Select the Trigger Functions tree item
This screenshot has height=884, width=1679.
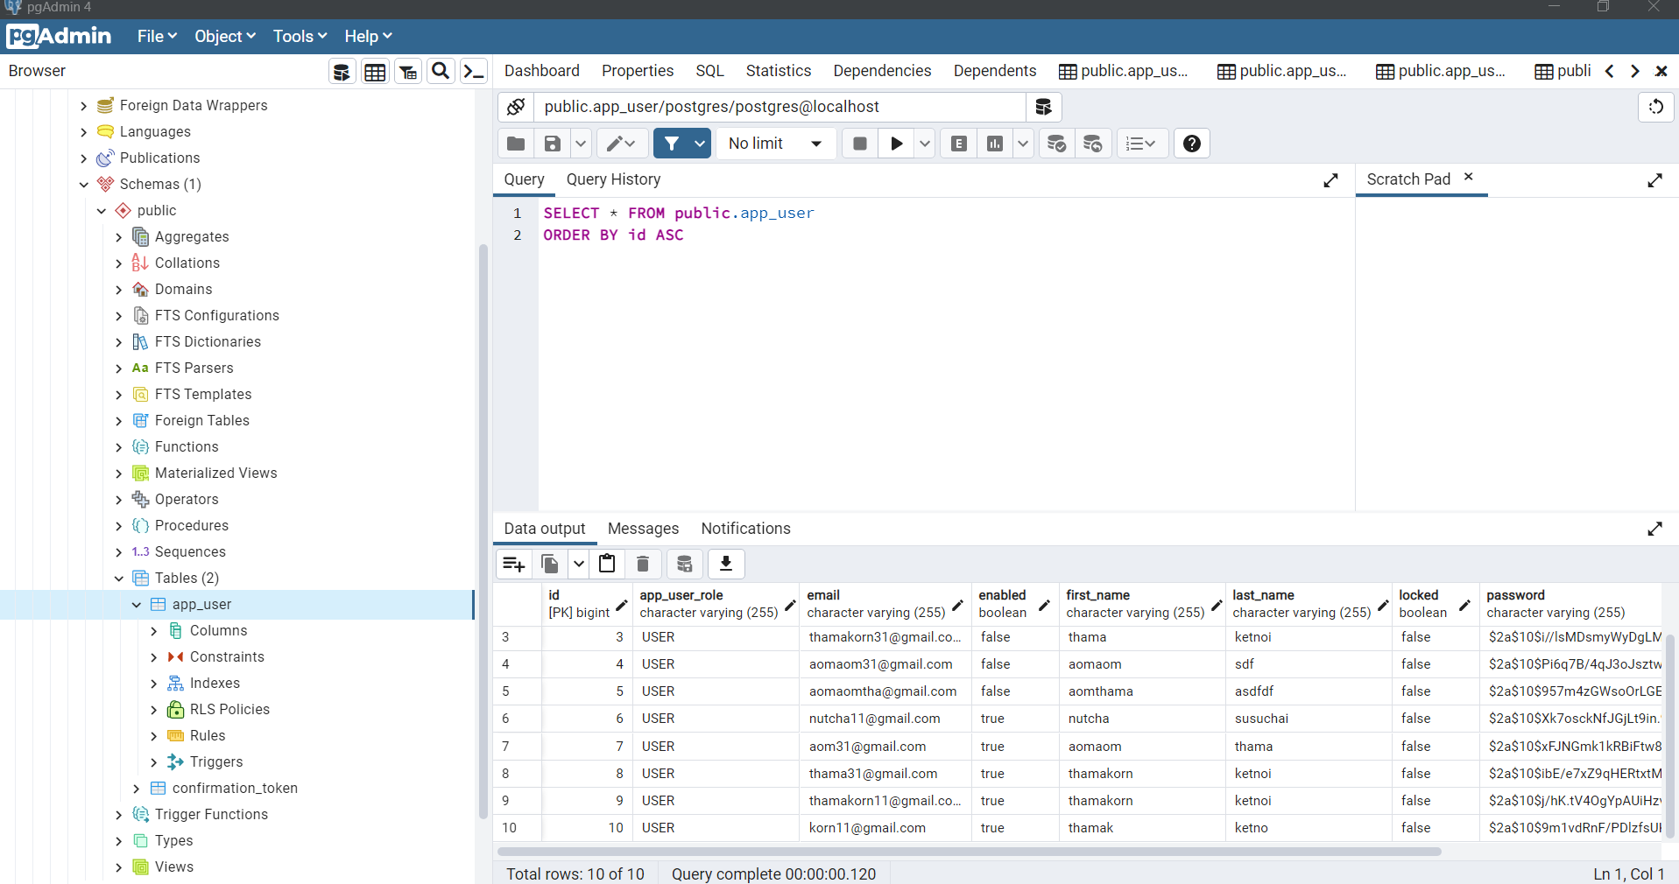pyautogui.click(x=211, y=815)
